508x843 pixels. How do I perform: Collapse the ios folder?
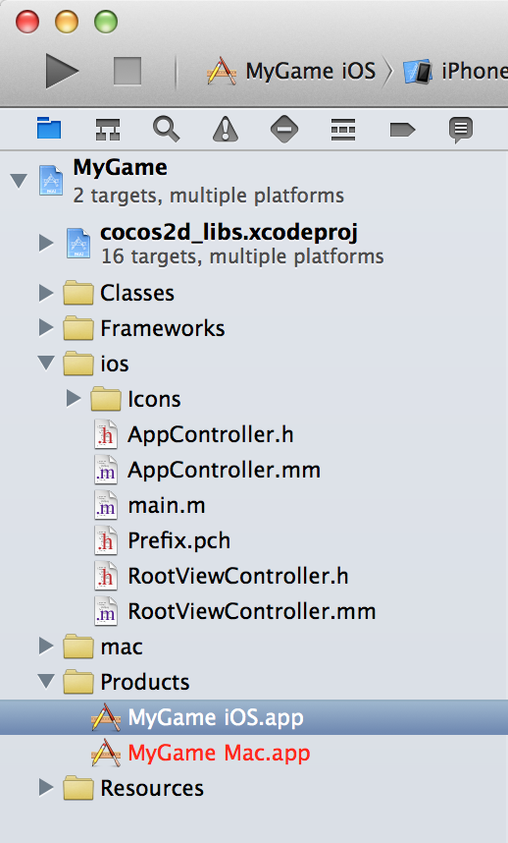pos(46,364)
